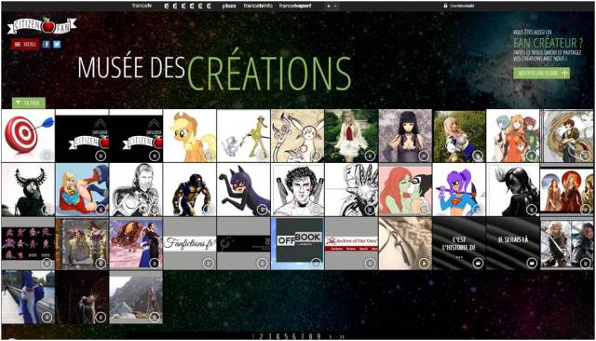
Task: Open the orange-maned pony drawing thumbnail
Action: [x=190, y=136]
